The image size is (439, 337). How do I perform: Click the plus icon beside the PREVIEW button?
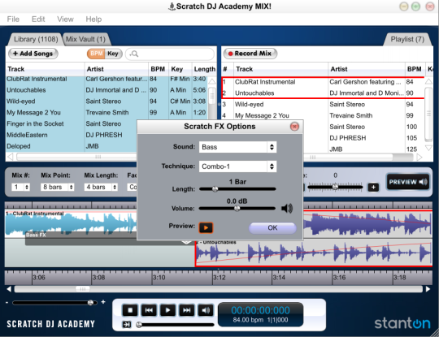tap(373, 187)
